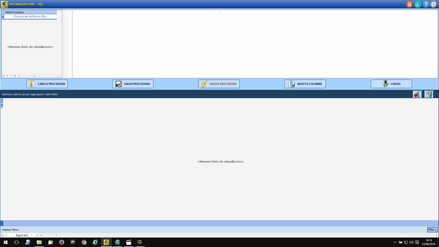This screenshot has width=439, height=247.
Task: Click the red calculator icon in title bar
Action: [x=409, y=4]
